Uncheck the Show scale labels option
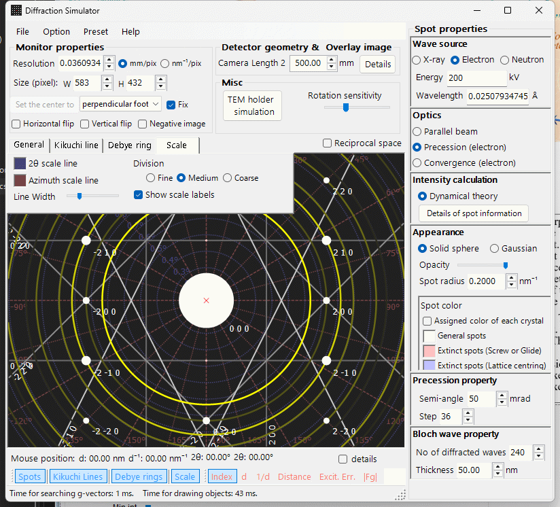 138,195
